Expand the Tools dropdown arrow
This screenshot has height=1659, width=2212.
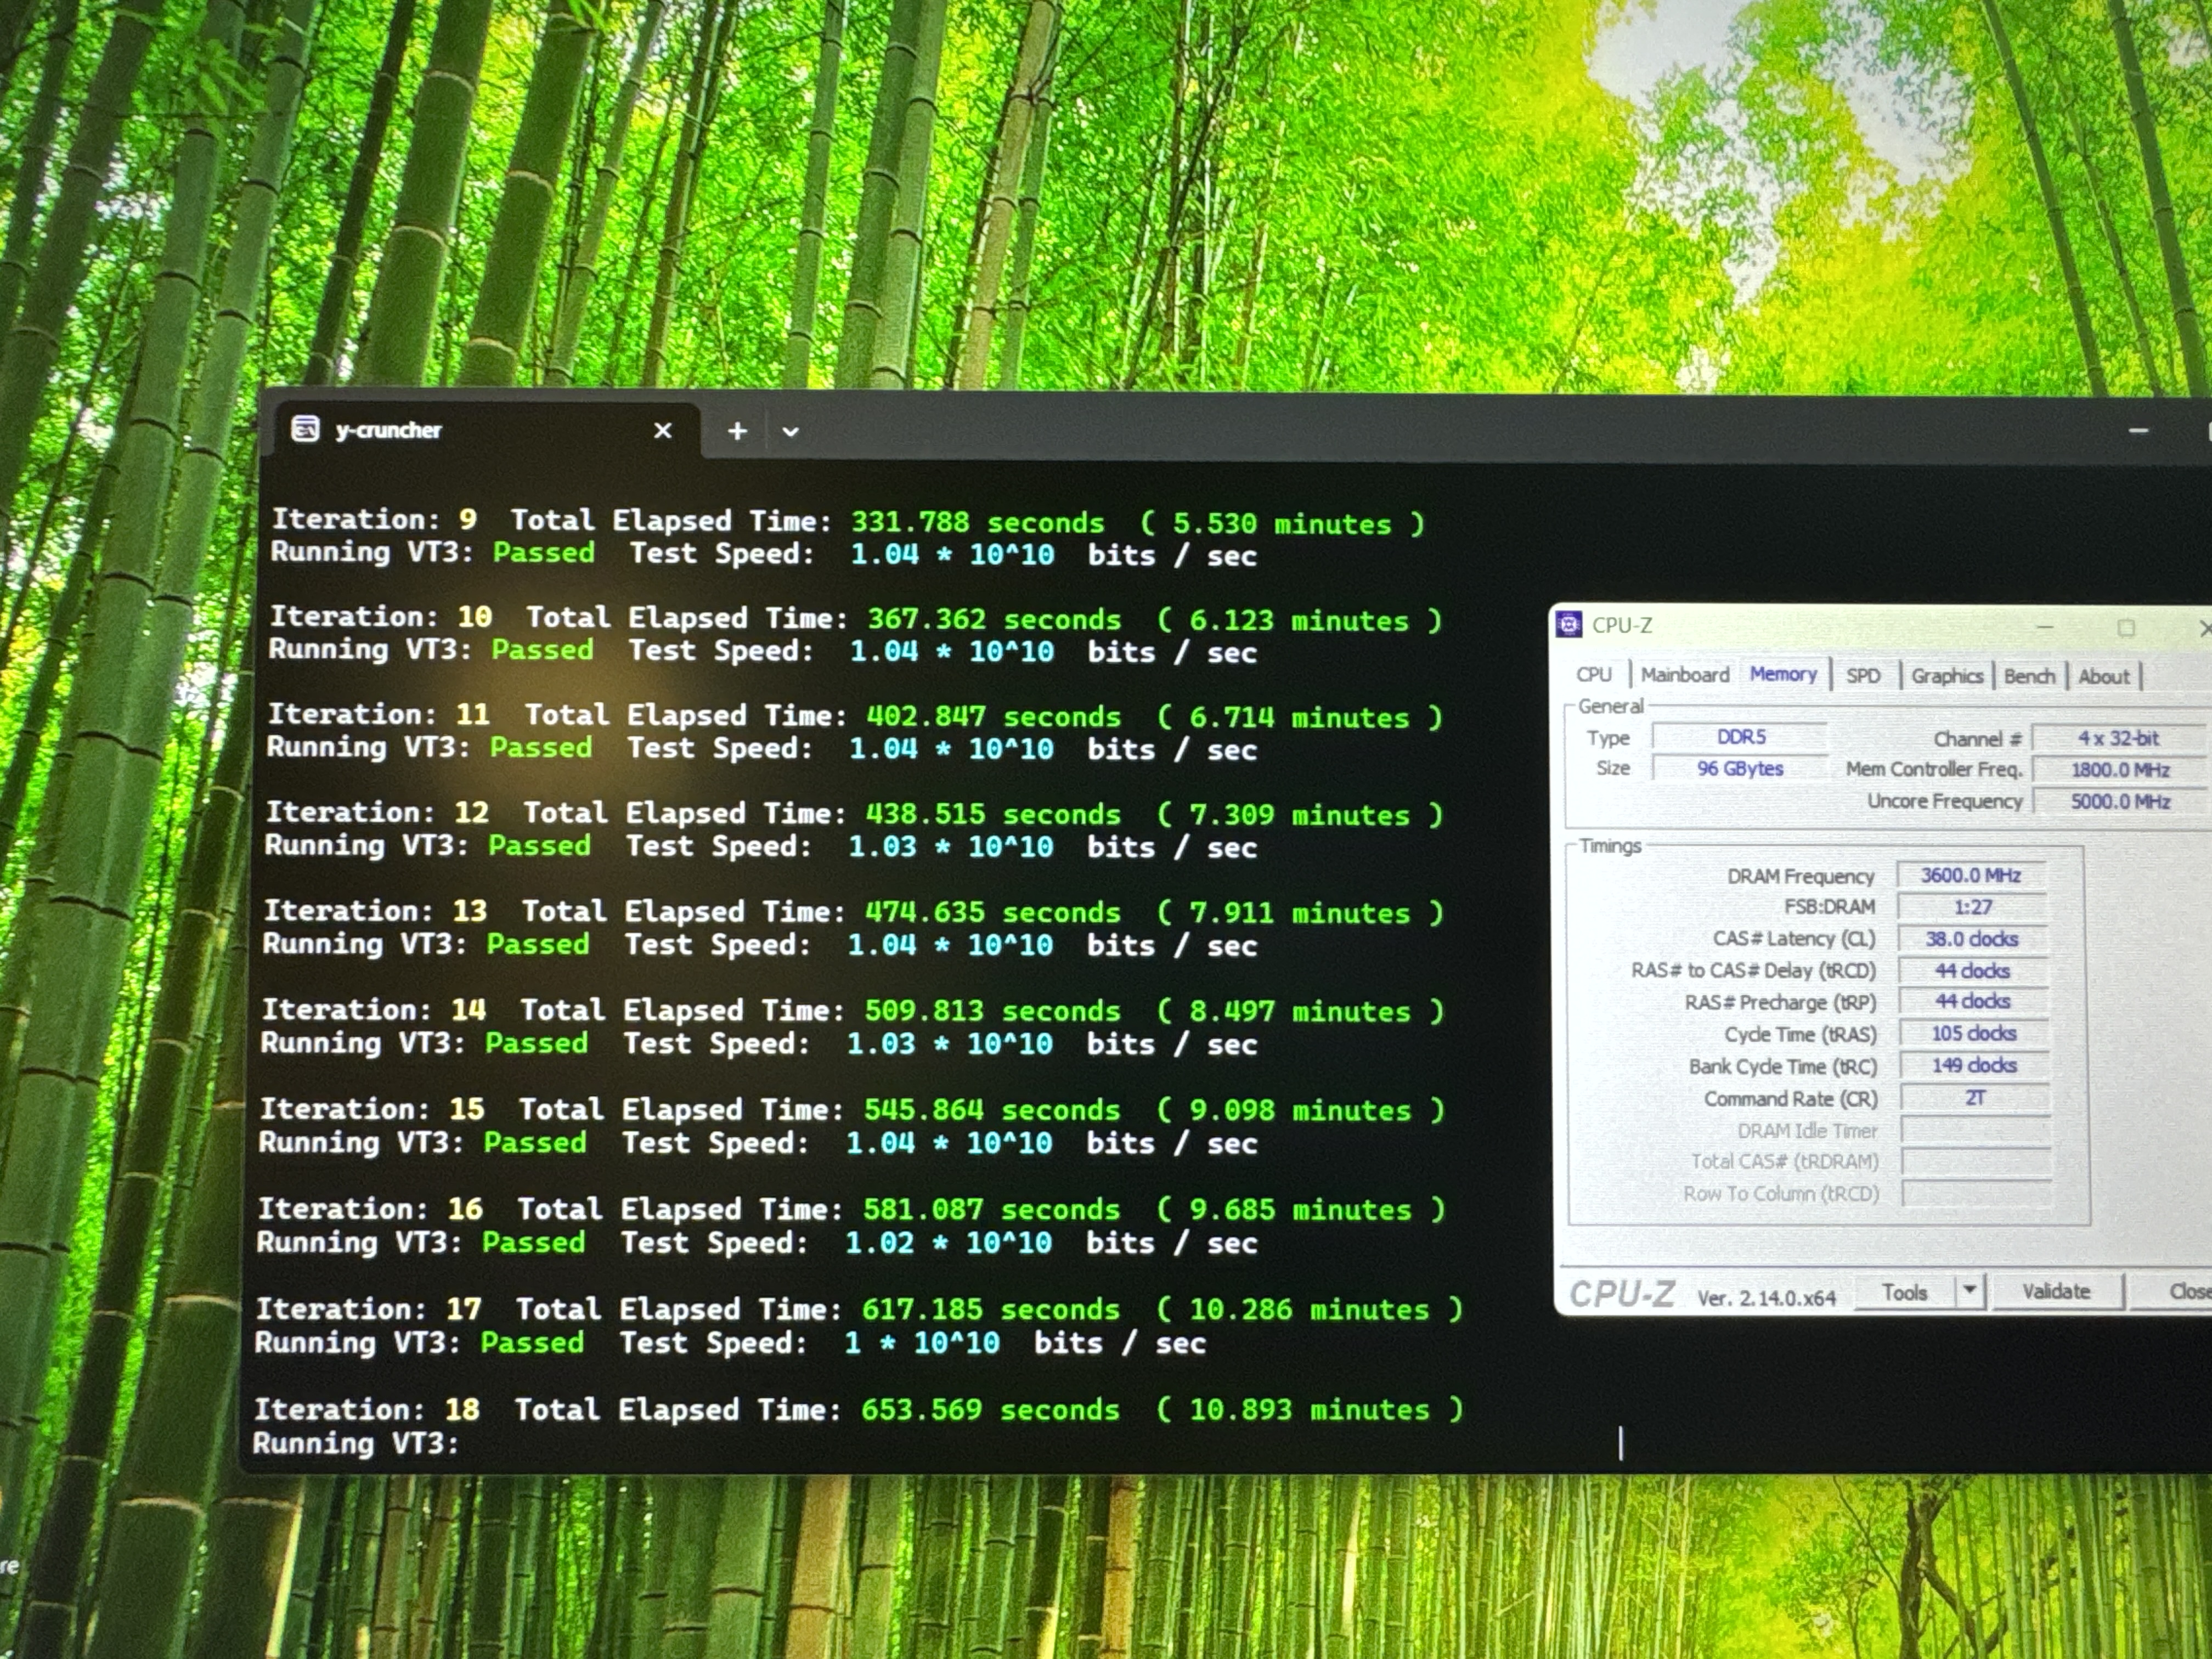pyautogui.click(x=1969, y=1291)
